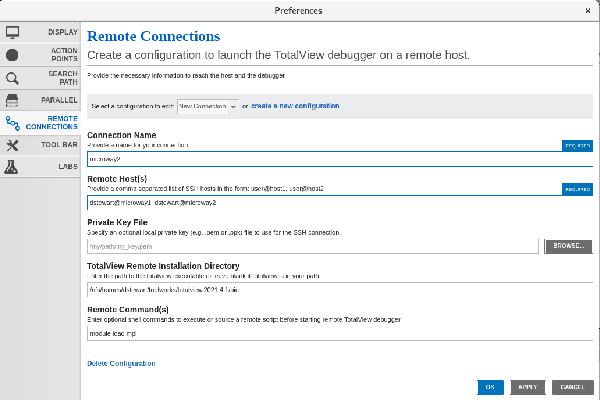Open the TOOL BAR tab
The height and width of the screenshot is (400, 600).
40,145
